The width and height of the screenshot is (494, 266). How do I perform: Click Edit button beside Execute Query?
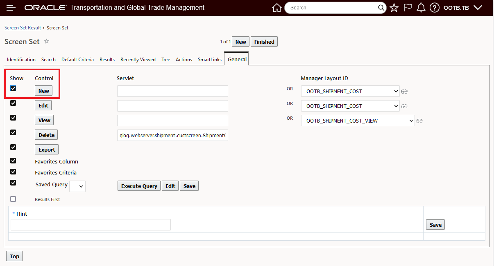[x=170, y=186]
